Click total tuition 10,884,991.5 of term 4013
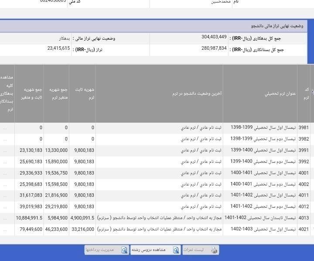Image resolution: width=314 pixels, height=261 pixels. point(29,218)
